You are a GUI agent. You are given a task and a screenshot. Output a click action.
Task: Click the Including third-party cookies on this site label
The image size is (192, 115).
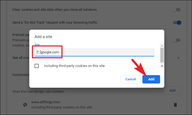tap(74, 66)
